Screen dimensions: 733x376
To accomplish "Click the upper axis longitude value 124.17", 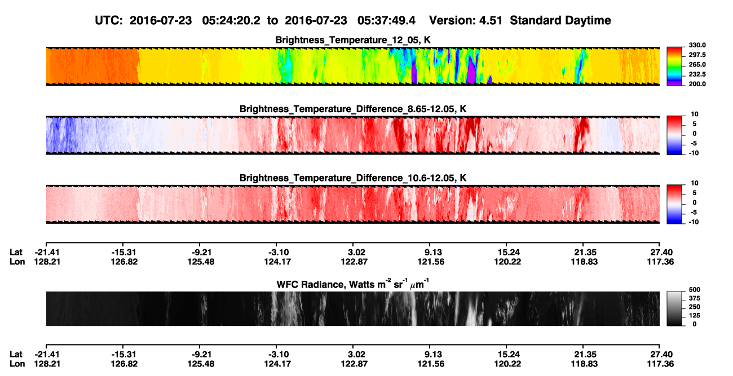I will point(279,262).
